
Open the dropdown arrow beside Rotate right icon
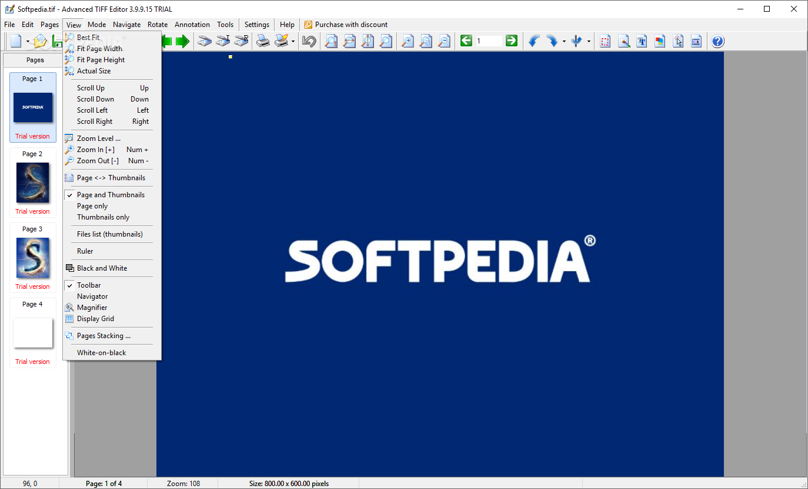[x=564, y=42]
